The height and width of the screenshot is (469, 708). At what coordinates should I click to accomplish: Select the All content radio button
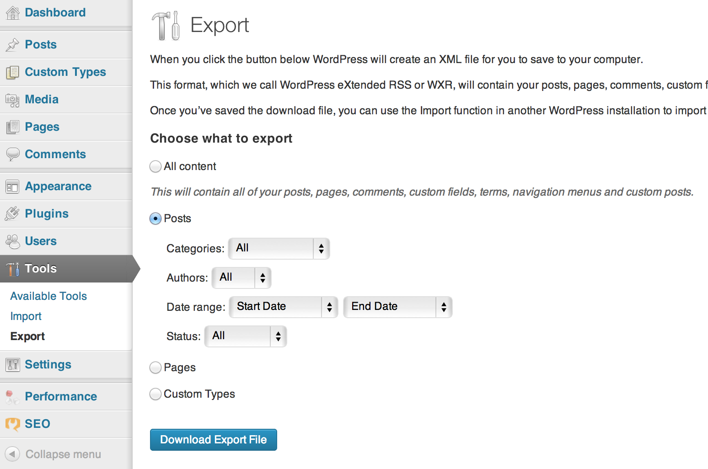[x=156, y=166]
